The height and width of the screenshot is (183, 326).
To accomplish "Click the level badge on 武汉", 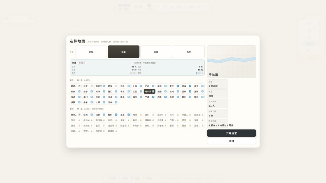I will (190, 86).
